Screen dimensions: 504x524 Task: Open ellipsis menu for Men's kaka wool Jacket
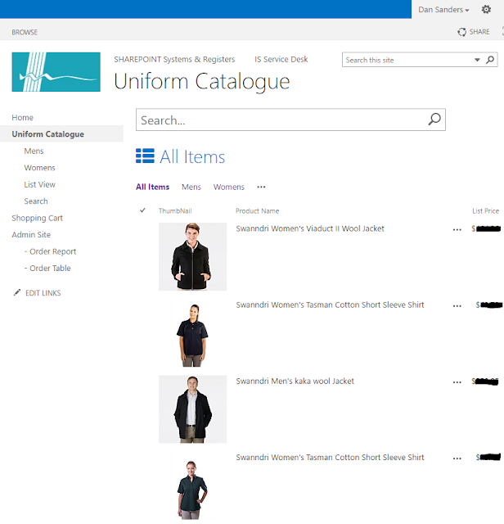click(457, 382)
